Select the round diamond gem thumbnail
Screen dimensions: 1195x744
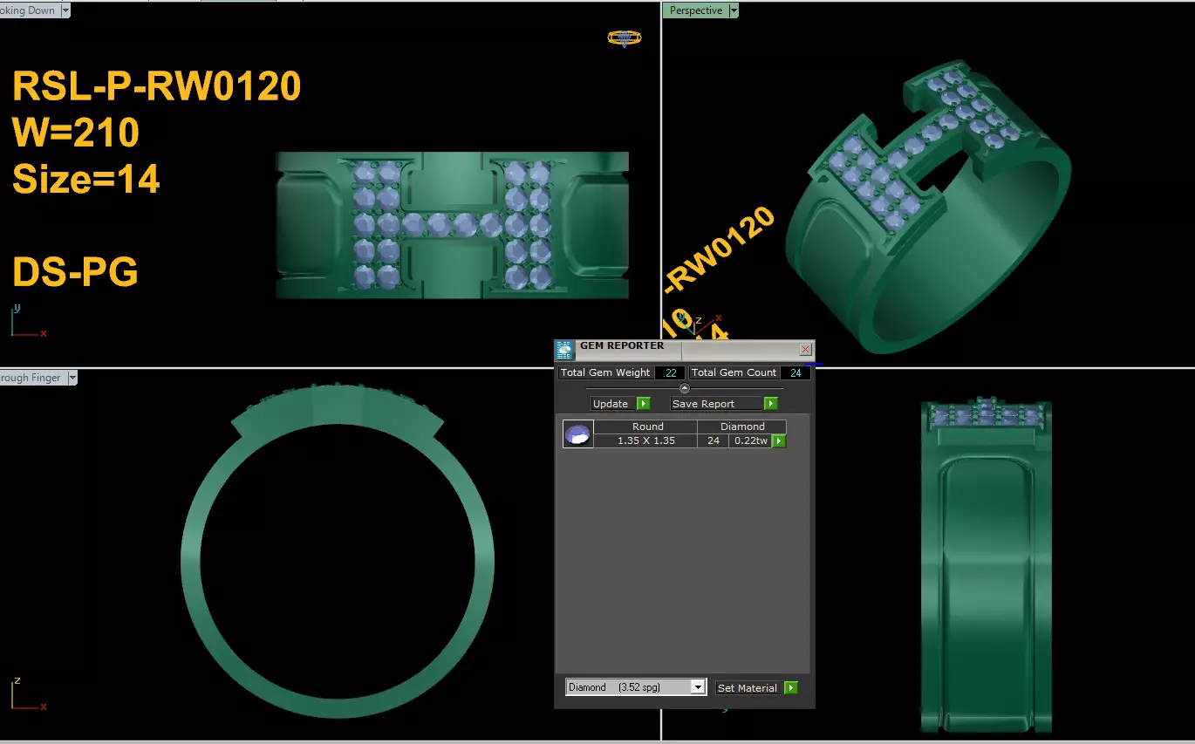578,433
